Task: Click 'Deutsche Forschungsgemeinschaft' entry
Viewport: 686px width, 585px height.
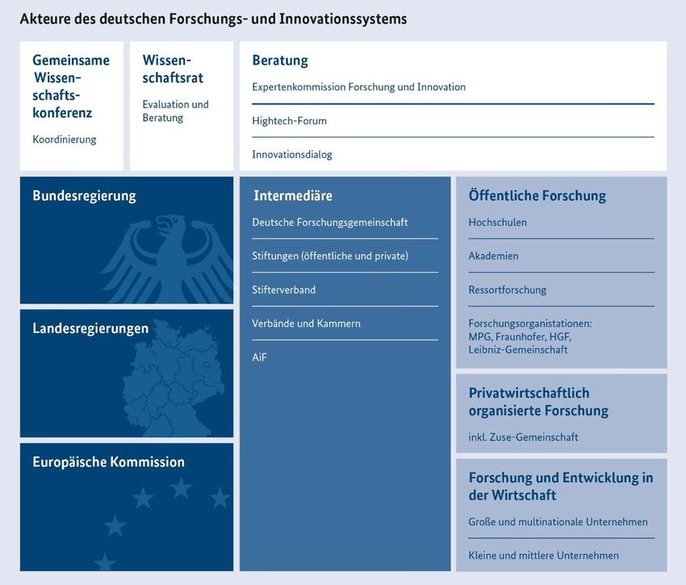Action: pos(330,222)
